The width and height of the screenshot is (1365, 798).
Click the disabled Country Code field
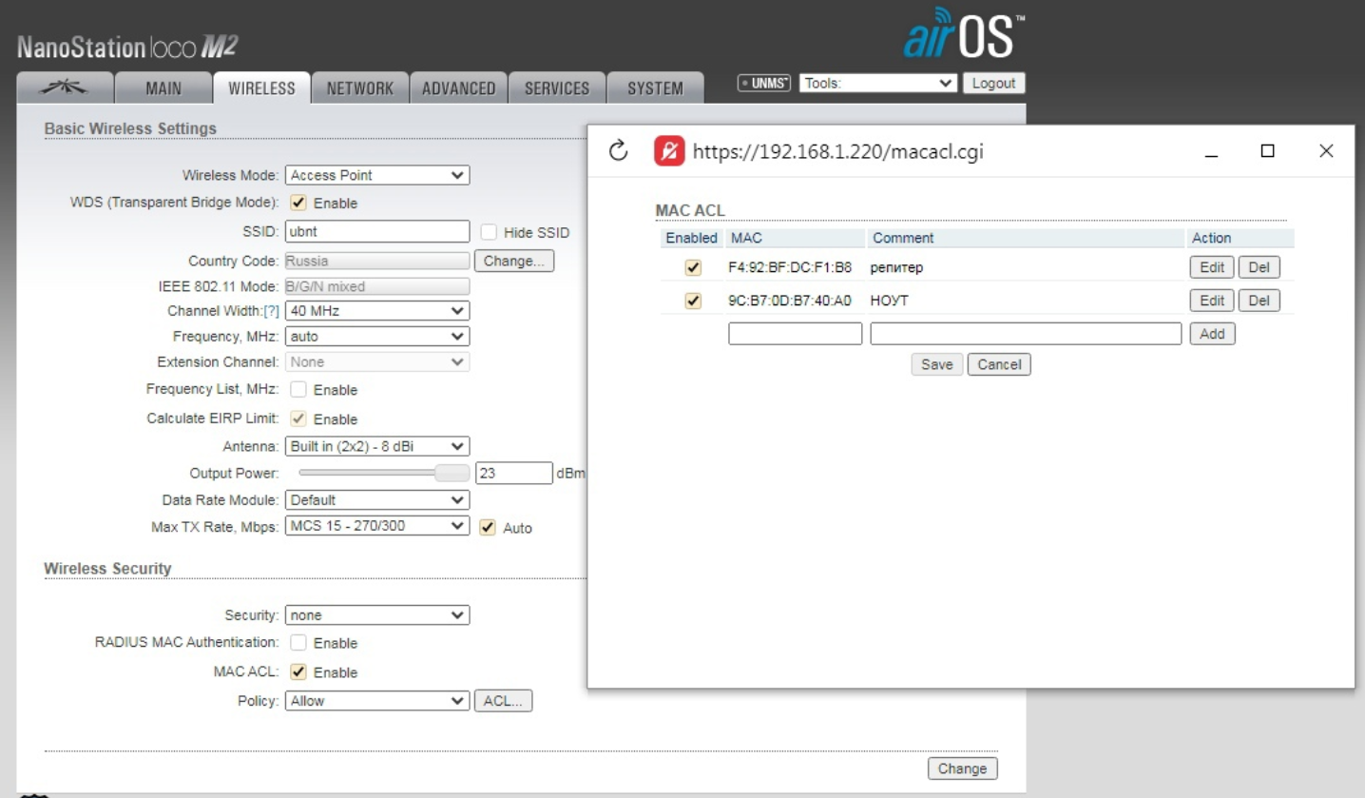coord(377,261)
